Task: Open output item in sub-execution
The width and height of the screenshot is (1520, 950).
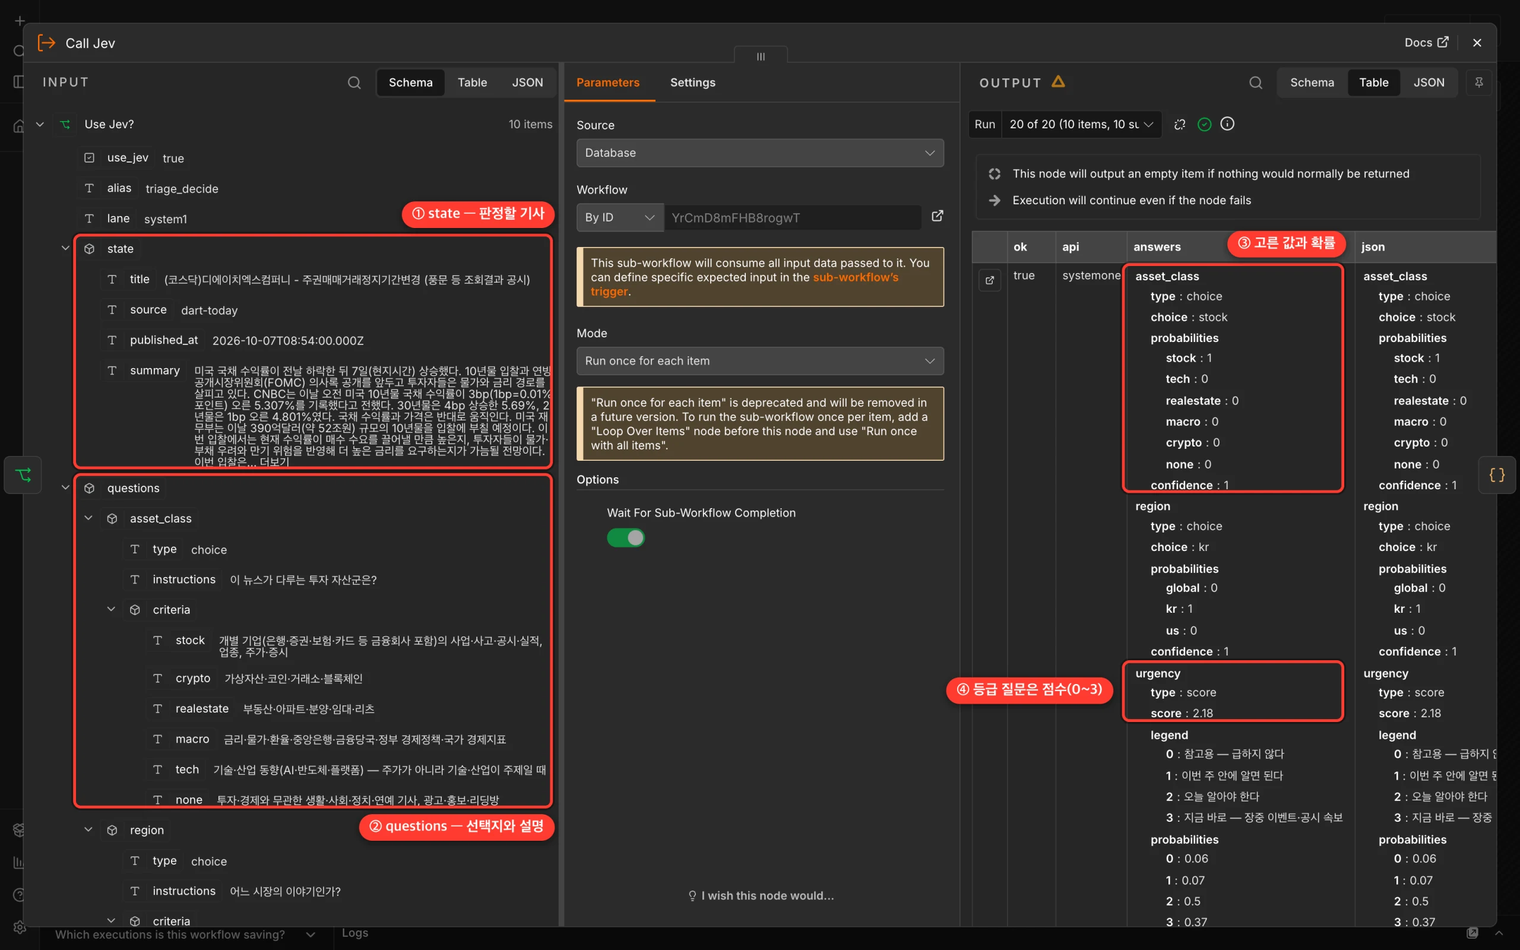Action: pyautogui.click(x=990, y=280)
